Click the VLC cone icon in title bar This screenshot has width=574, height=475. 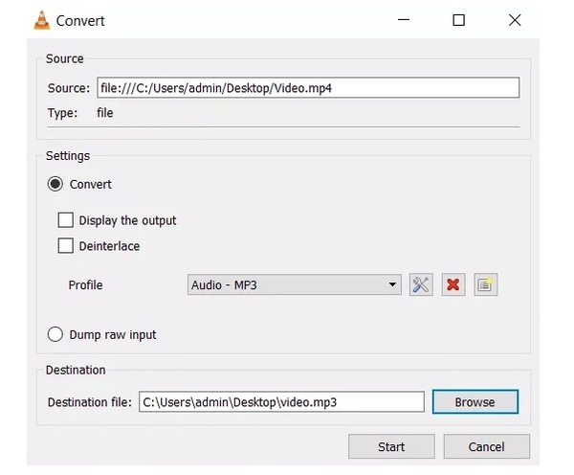point(42,20)
